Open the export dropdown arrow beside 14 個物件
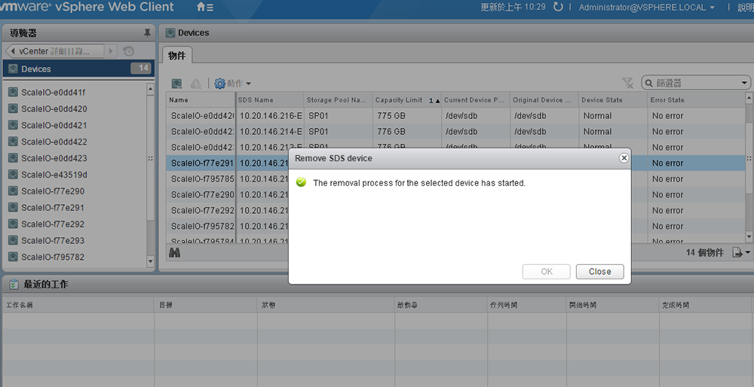754x387 pixels. click(x=748, y=252)
